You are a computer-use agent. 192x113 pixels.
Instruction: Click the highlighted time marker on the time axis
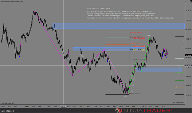pos(63,107)
